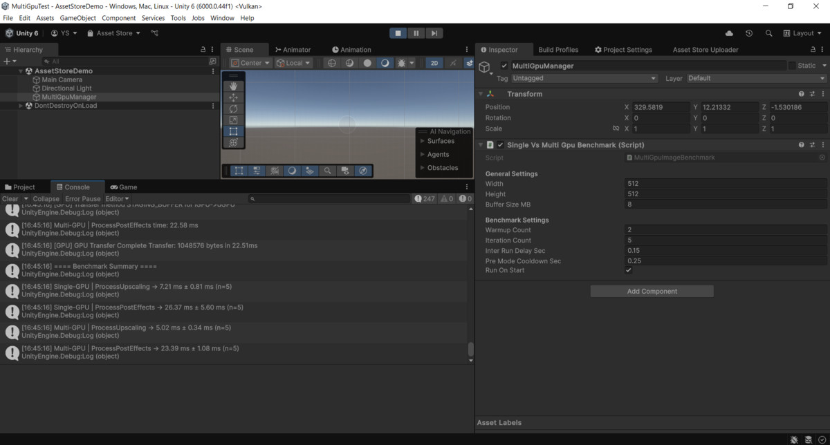830x445 pixels.
Task: Collapse the Transform component section
Action: (x=481, y=94)
